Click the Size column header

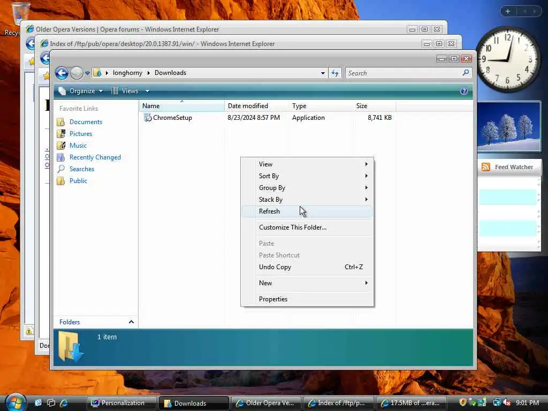click(x=374, y=106)
